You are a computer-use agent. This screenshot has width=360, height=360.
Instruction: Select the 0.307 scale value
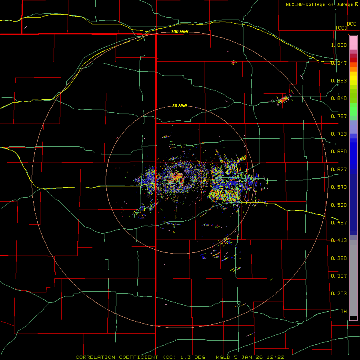pyautogui.click(x=339, y=276)
